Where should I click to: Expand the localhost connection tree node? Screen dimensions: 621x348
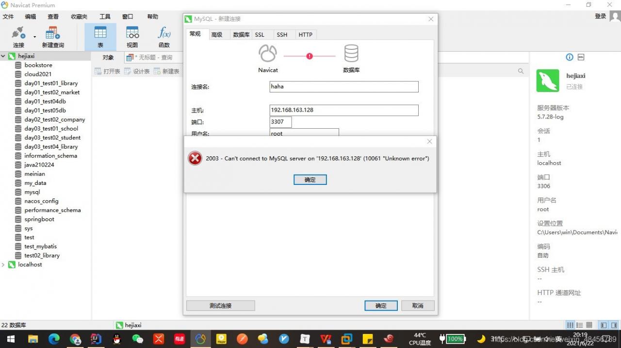[x=3, y=265]
